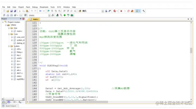This screenshot has height=109, width=196.
Task: Click the Manage project items icon
Action: tap(57, 15)
